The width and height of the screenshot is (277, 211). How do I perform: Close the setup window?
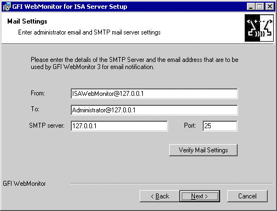coord(270,7)
